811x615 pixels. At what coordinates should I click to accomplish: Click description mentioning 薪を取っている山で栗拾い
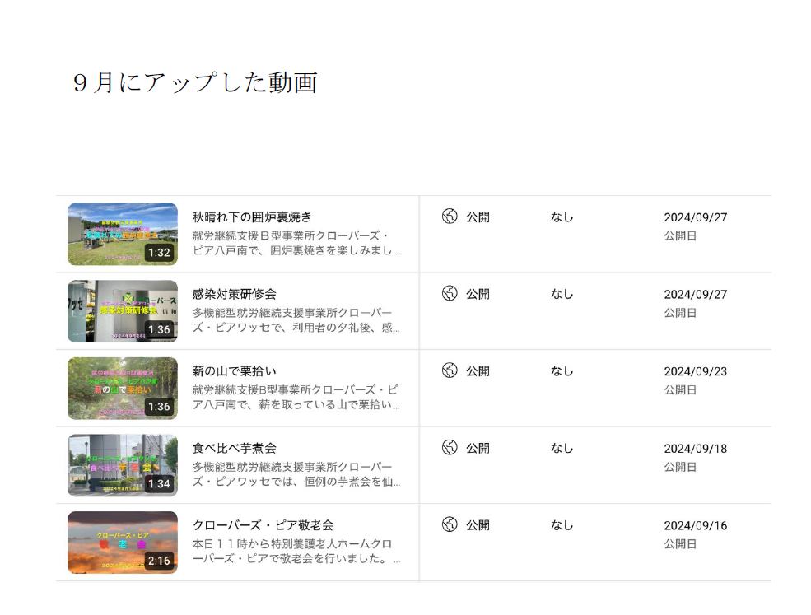296,397
